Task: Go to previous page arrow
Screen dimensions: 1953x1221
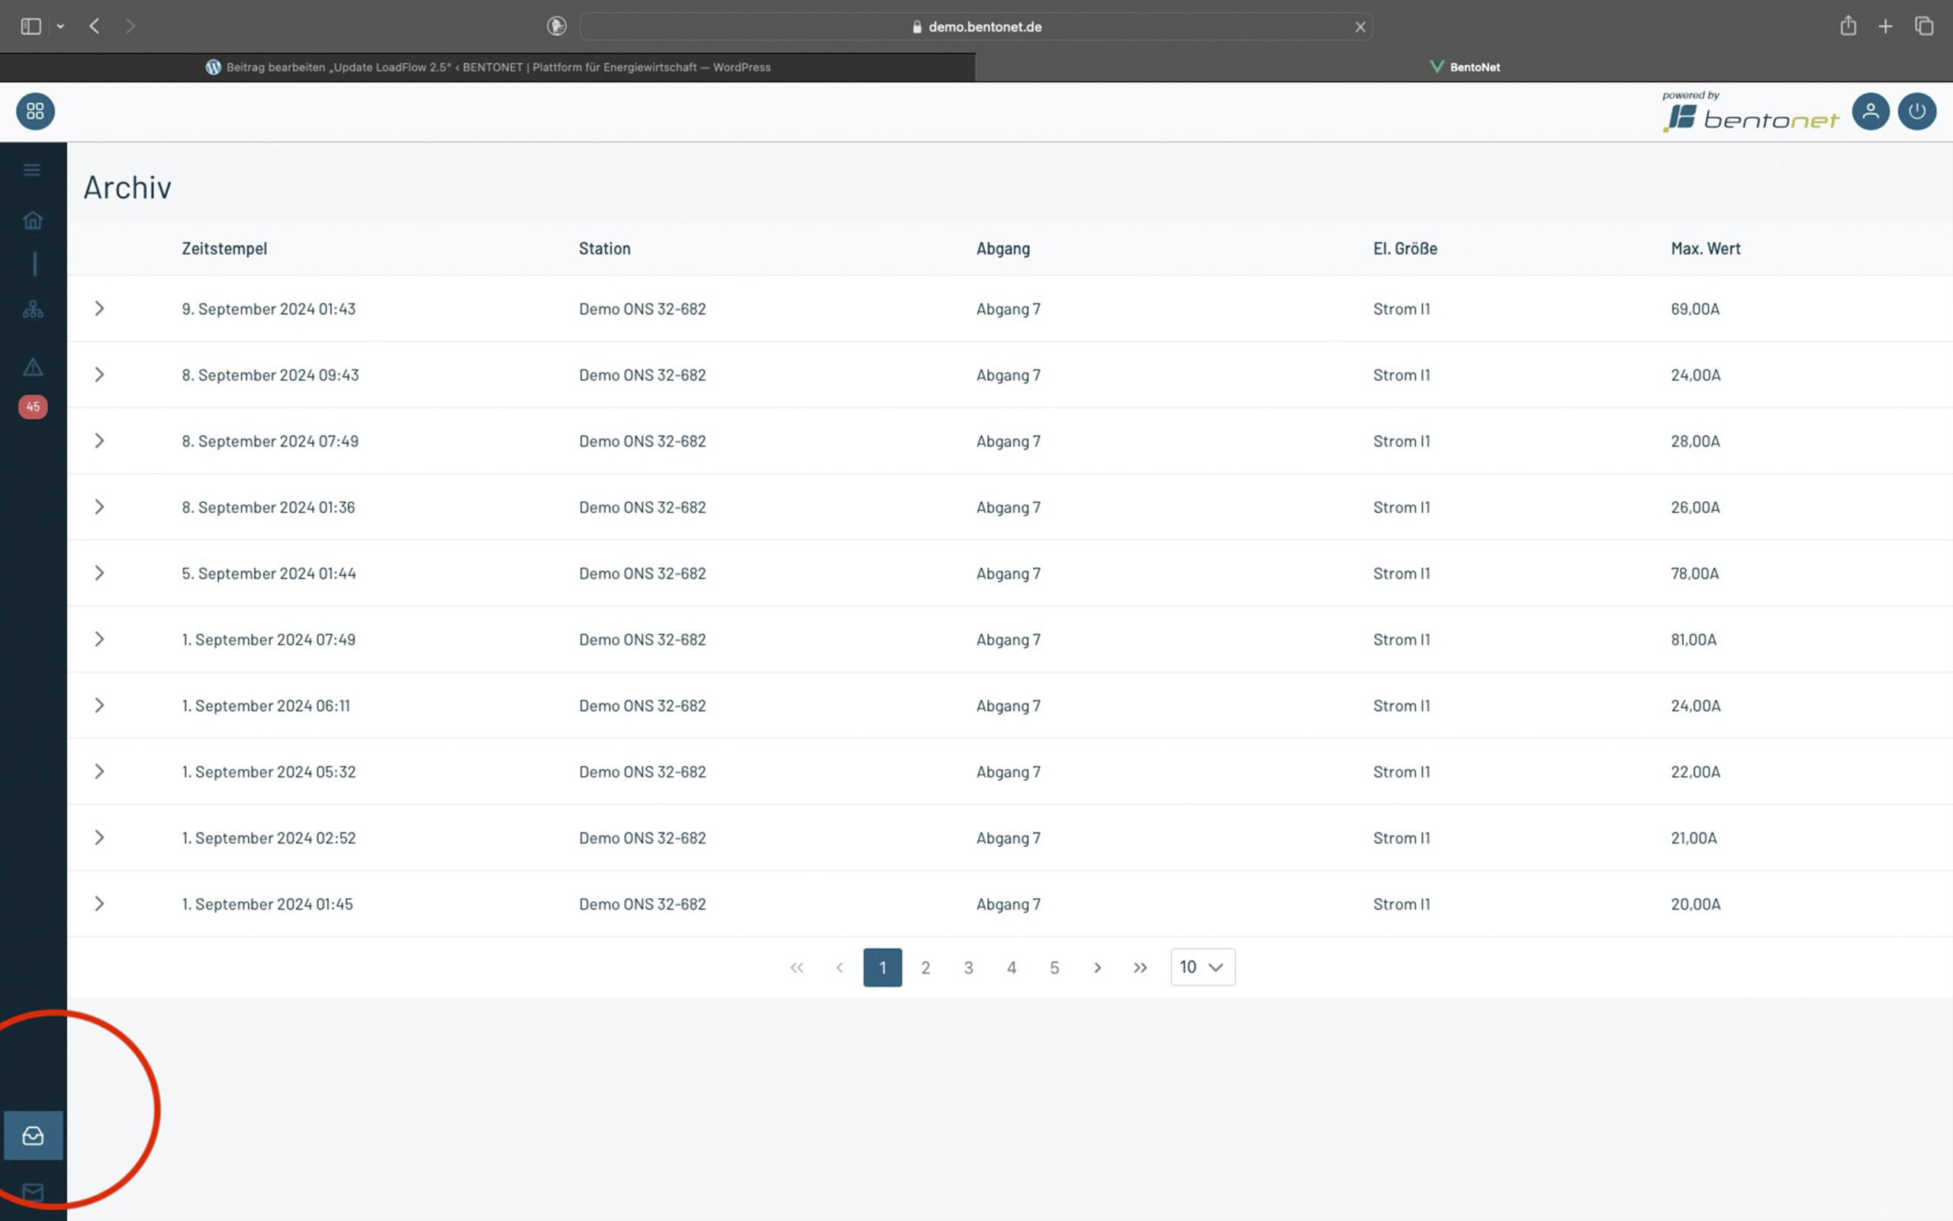Action: pos(839,968)
